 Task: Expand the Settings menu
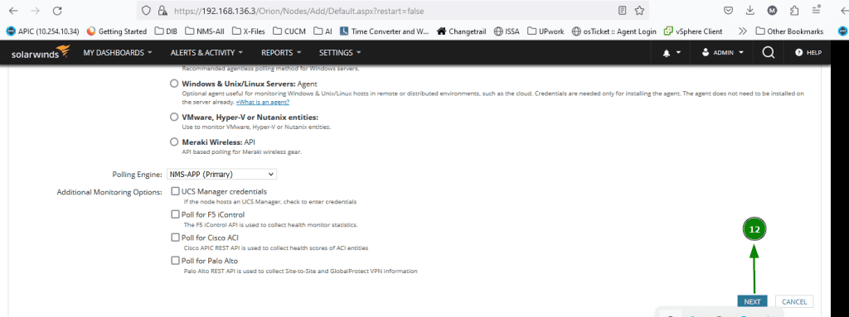click(x=339, y=52)
